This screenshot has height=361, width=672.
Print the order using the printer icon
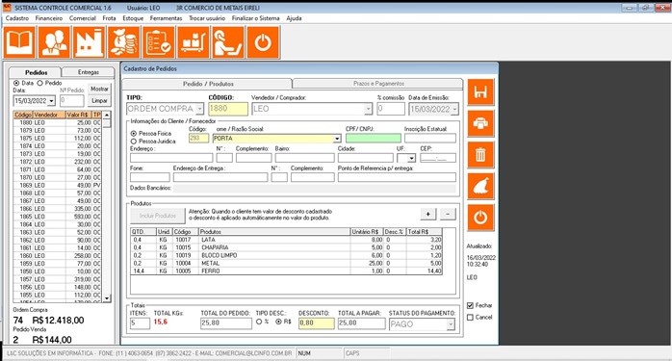(480, 123)
